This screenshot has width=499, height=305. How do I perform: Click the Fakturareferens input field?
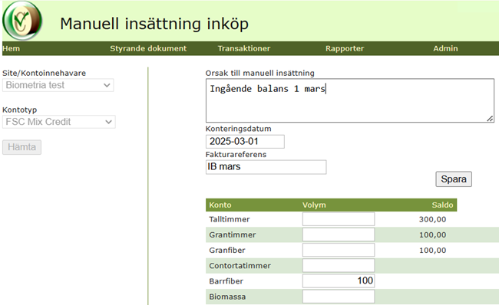coord(266,167)
